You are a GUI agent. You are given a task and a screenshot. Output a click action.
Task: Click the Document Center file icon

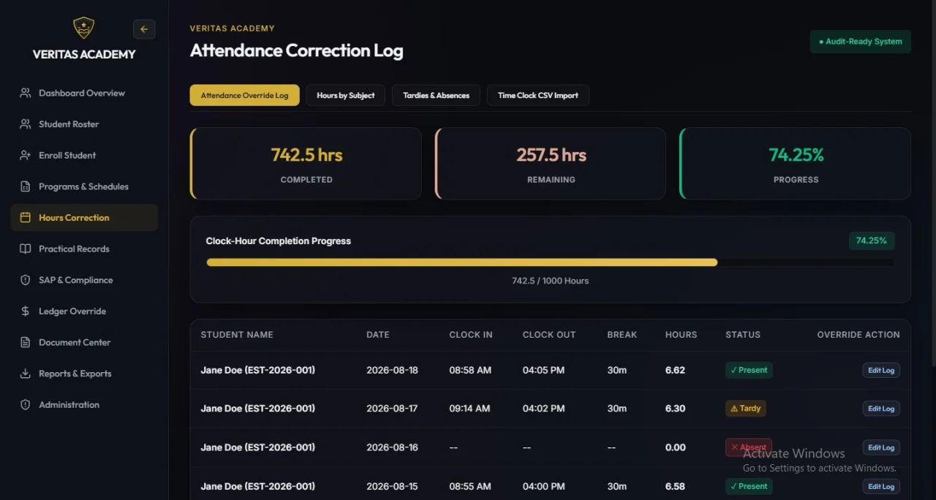26,343
